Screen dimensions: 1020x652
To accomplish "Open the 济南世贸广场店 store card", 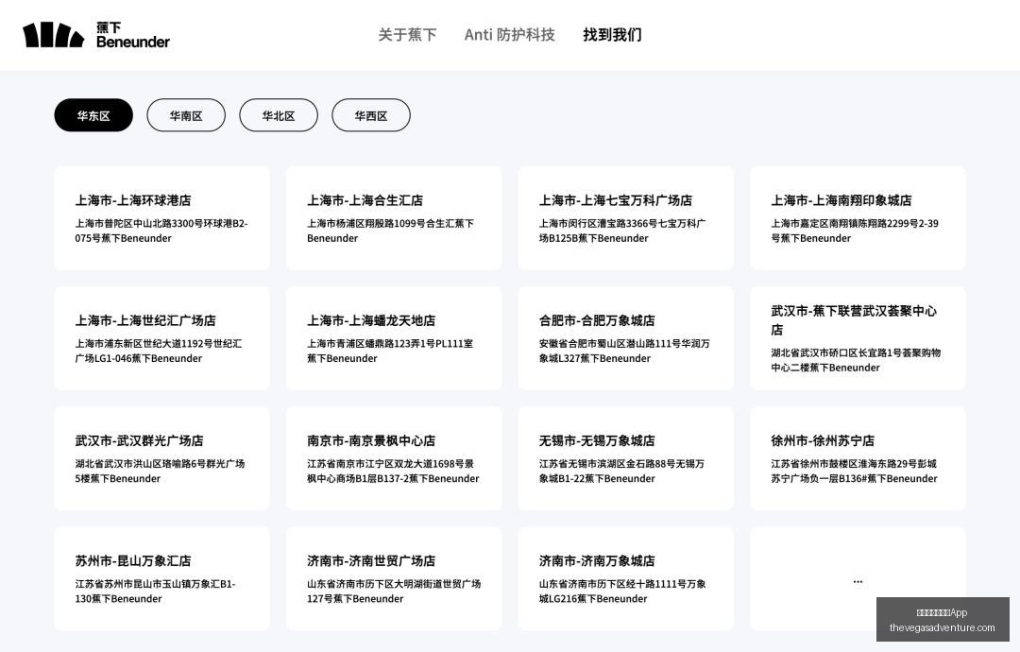I will point(394,579).
